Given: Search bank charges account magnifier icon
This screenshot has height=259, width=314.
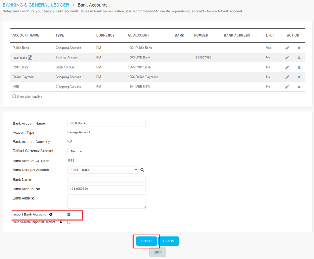Looking at the screenshot, I should point(142,170).
